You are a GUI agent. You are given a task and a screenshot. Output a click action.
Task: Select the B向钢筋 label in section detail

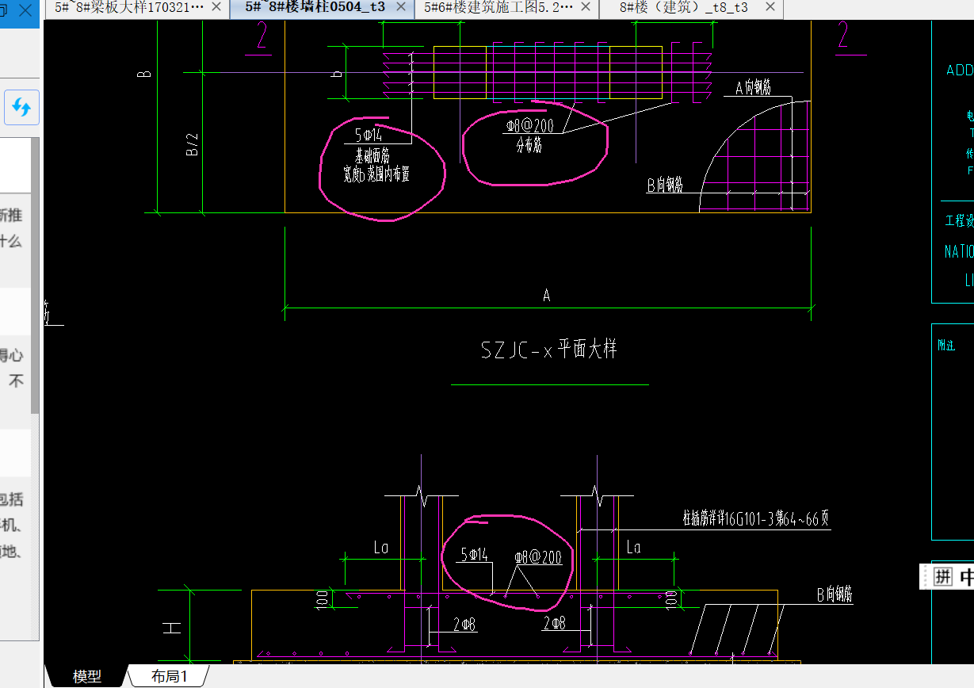tap(835, 594)
